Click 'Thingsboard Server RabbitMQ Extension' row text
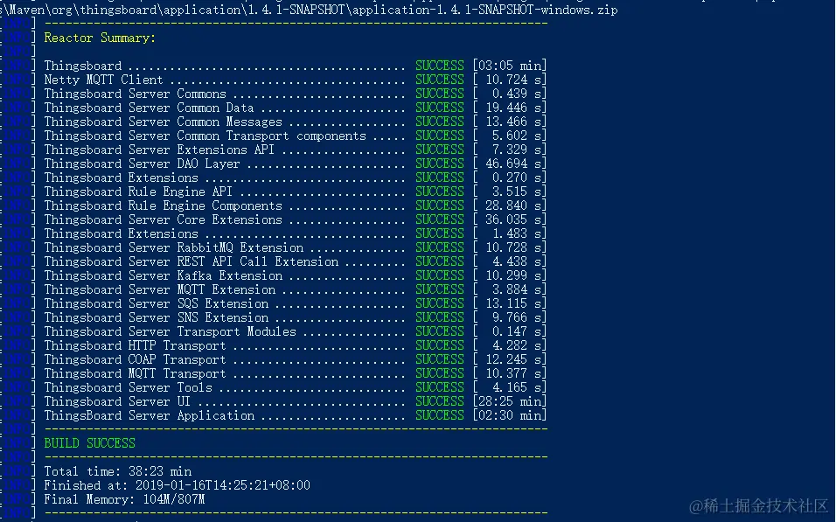 pyautogui.click(x=174, y=247)
